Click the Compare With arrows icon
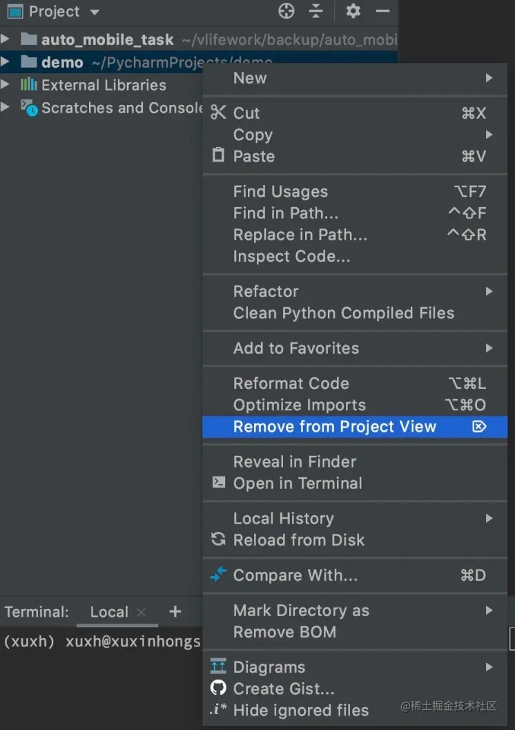Image resolution: width=515 pixels, height=730 pixels. 218,575
